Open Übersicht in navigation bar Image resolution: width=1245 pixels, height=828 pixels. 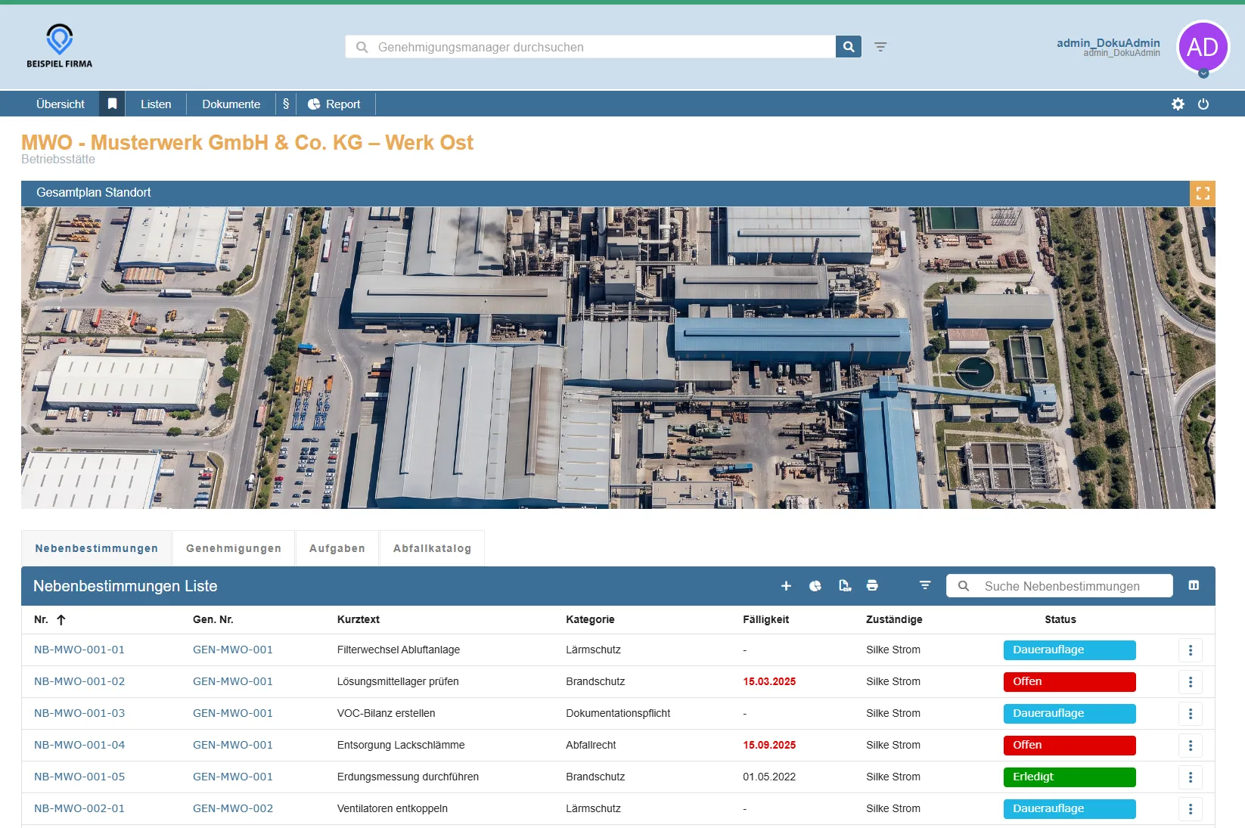point(61,104)
